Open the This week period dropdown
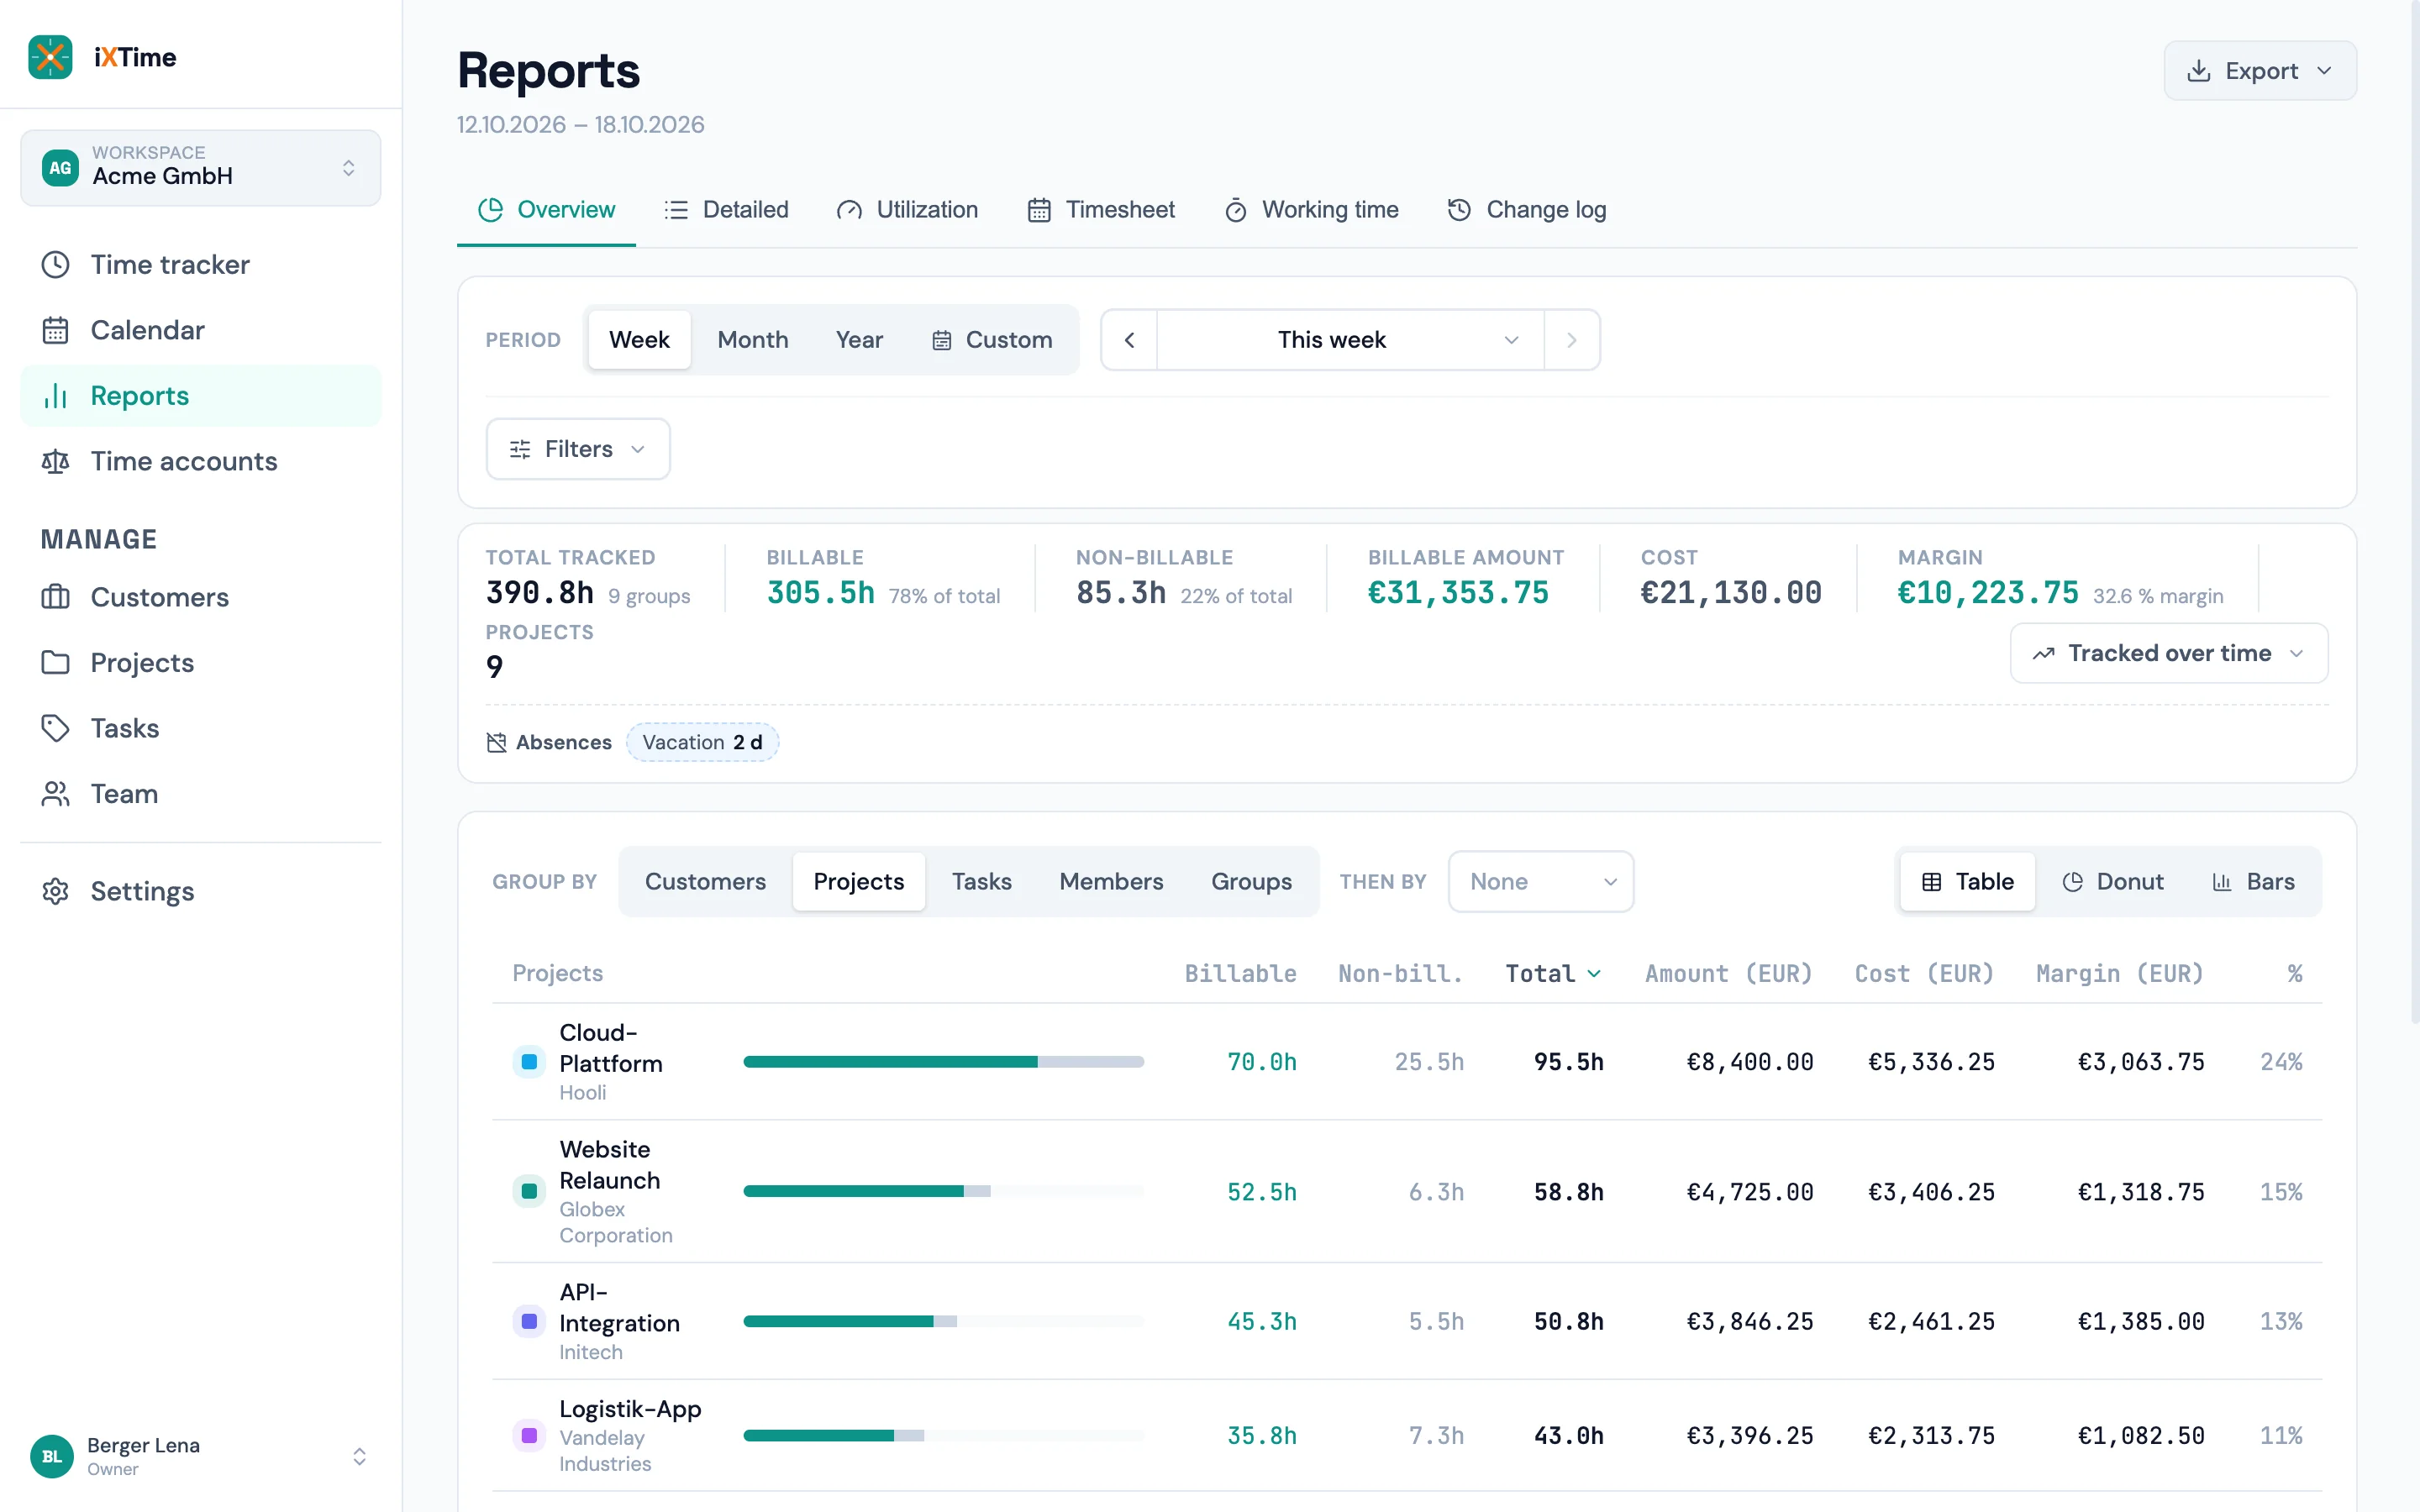This screenshot has width=2420, height=1512. [x=1350, y=340]
